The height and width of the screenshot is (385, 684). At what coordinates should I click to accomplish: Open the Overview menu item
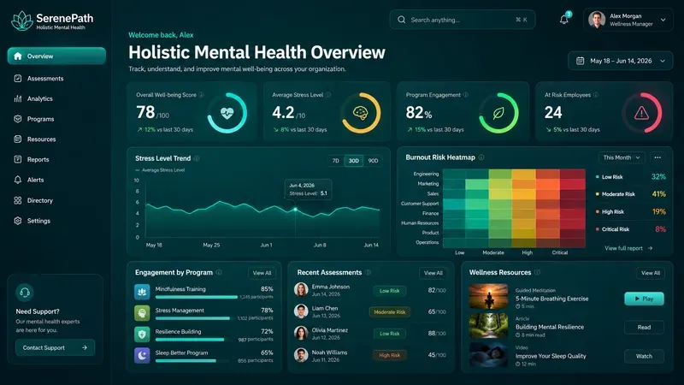tap(56, 56)
